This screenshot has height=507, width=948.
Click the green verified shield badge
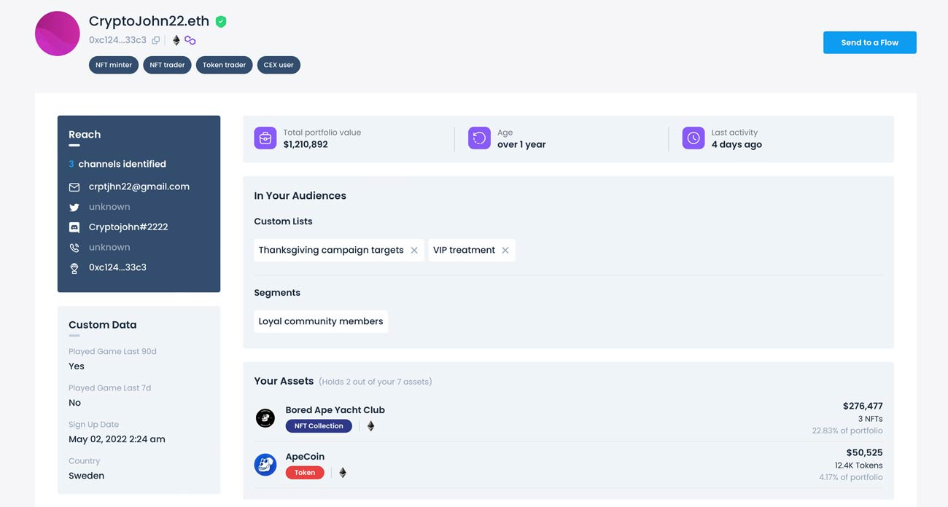(221, 22)
